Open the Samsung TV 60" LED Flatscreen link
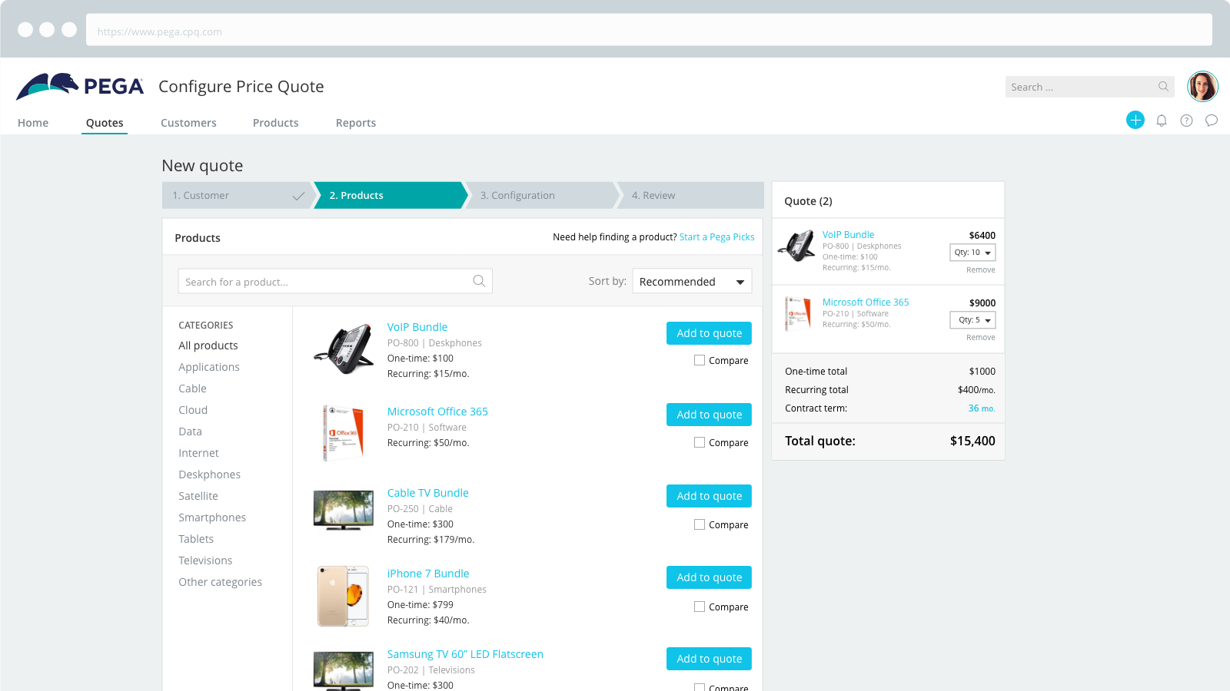Screen dimensions: 1230x691 [465, 654]
